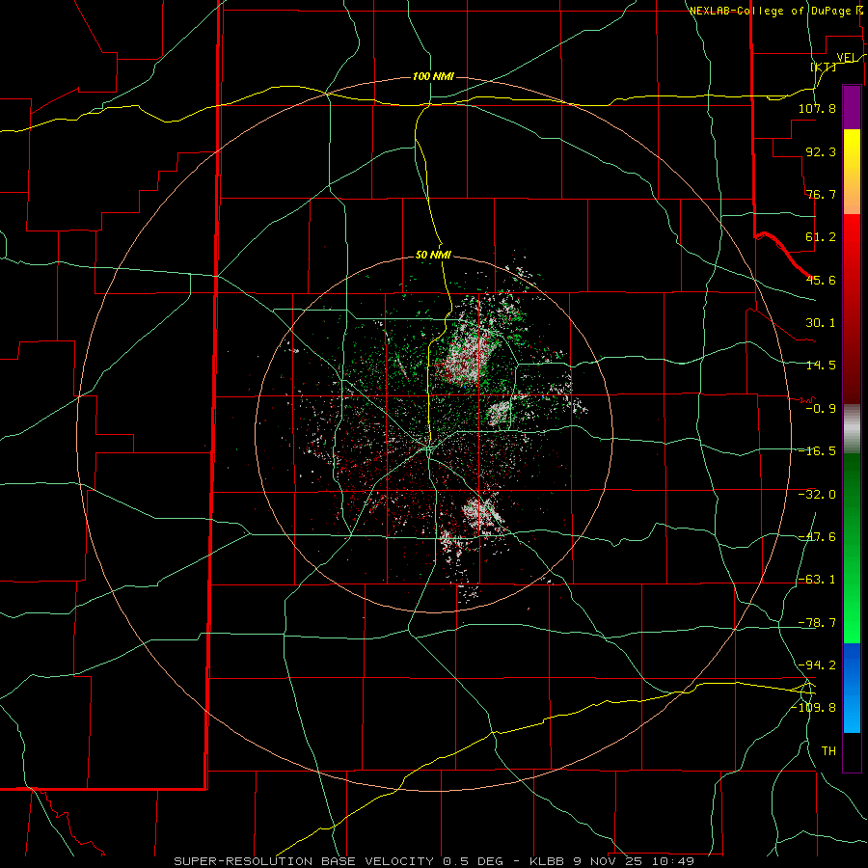Click the VEL legend title
868x868 pixels.
coord(847,58)
